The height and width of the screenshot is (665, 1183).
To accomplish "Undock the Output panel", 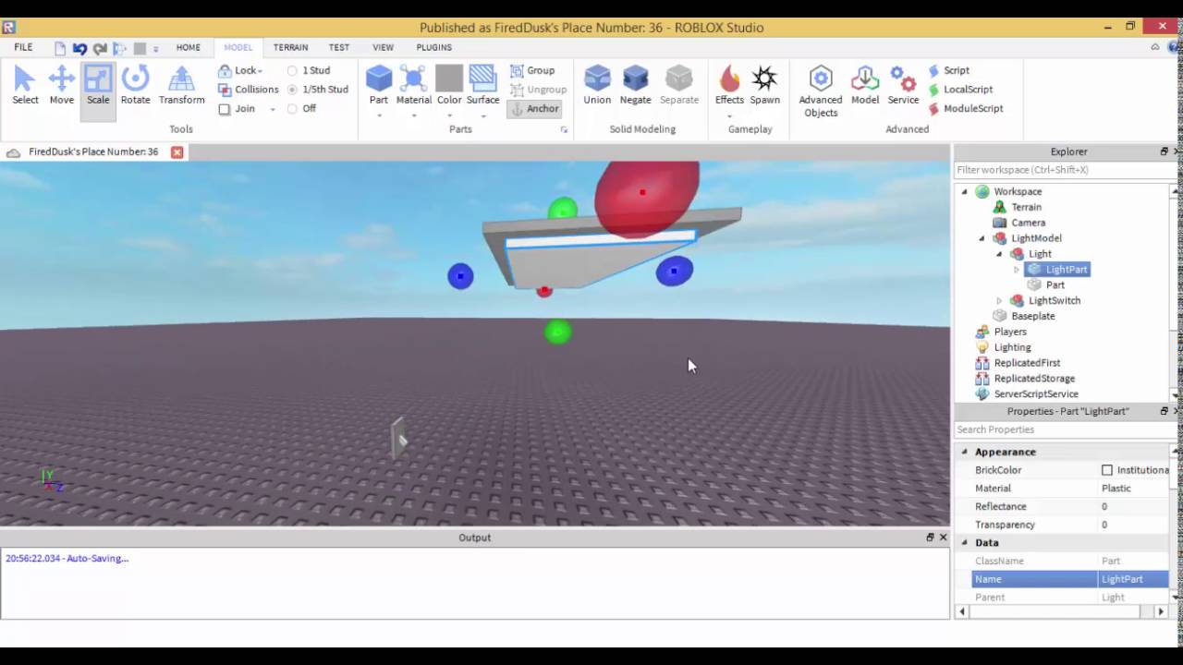I will point(930,537).
